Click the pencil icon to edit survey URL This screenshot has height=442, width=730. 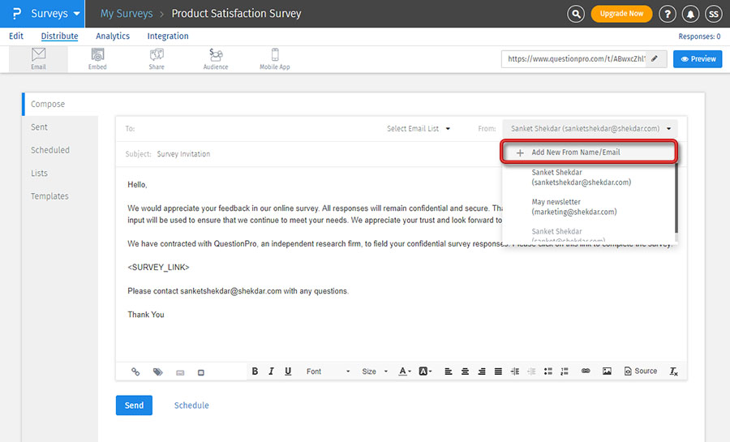655,59
